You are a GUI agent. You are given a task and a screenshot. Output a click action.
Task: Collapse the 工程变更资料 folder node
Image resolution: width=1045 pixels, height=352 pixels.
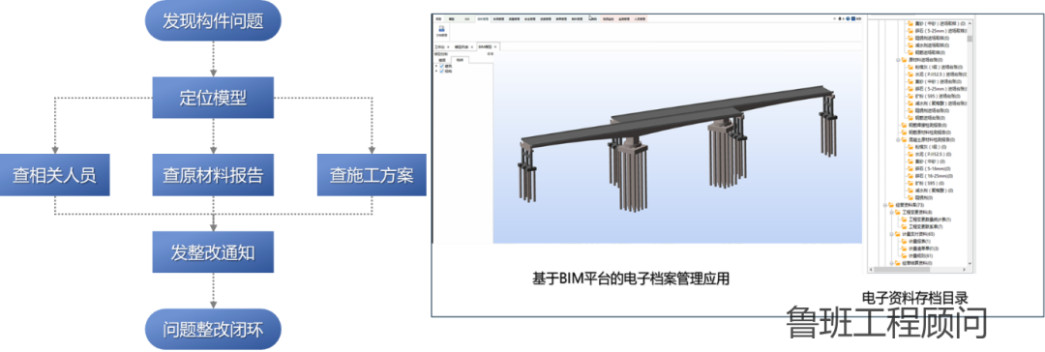[892, 212]
